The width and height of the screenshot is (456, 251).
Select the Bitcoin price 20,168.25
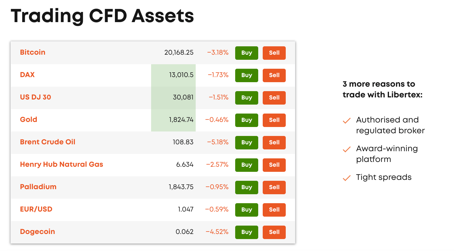(179, 53)
